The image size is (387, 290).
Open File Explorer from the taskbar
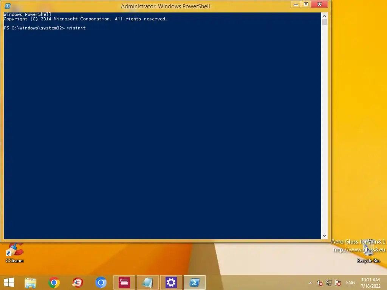coord(31,282)
